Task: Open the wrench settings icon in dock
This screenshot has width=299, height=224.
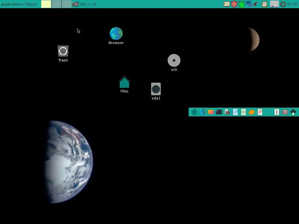Action: click(277, 112)
